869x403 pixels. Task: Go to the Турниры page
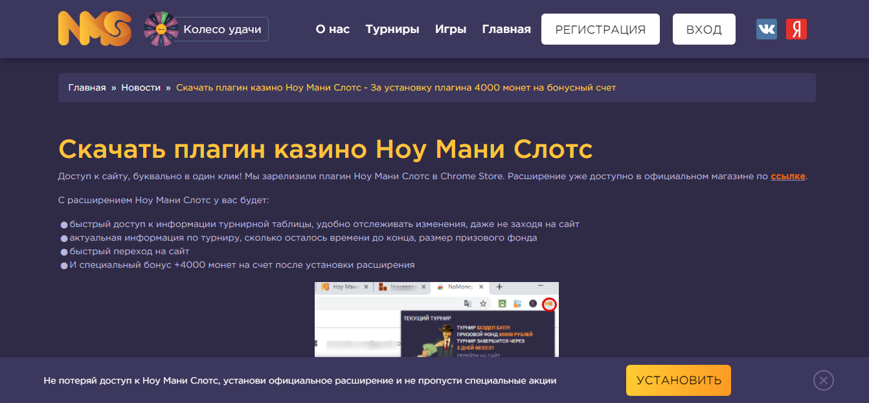coord(392,29)
